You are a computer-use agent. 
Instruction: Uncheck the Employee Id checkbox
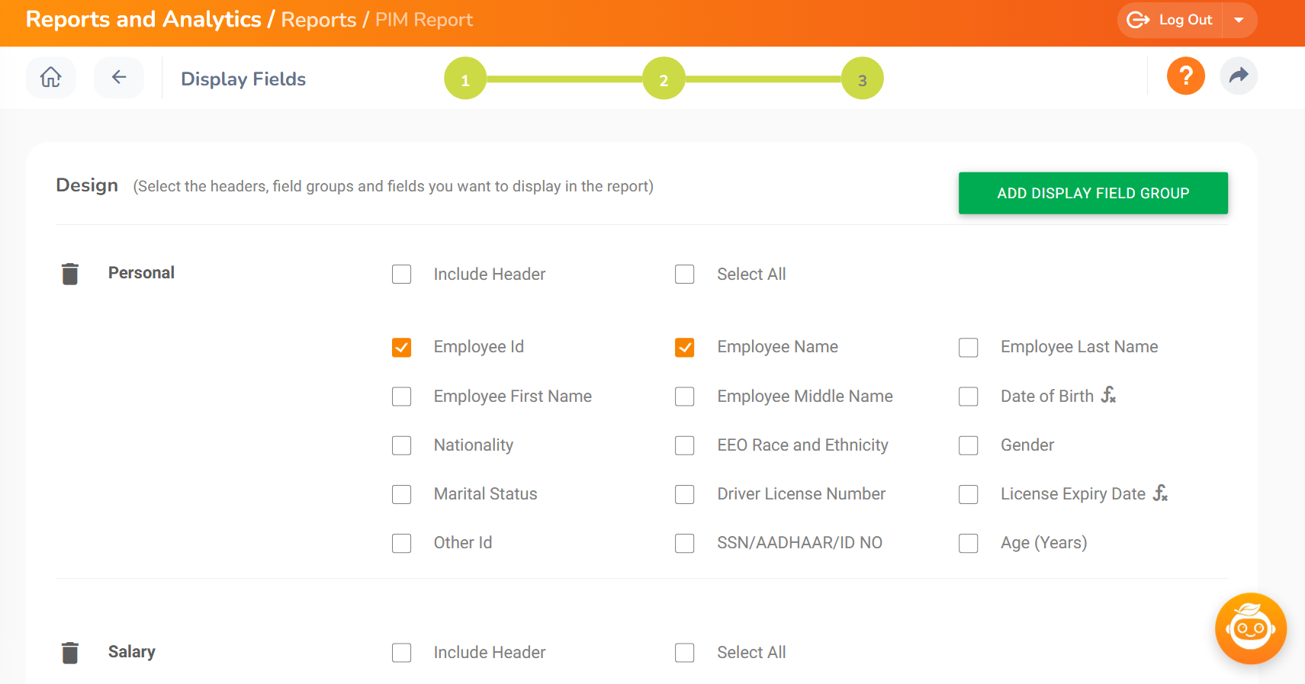pos(402,348)
